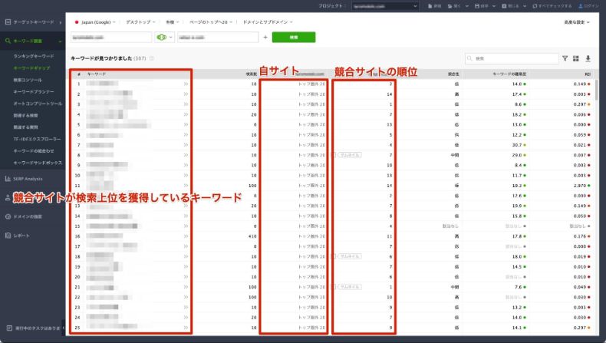Select TF-IDFエクスプローラー in sidebar
Image resolution: width=606 pixels, height=343 pixels.
tap(37, 139)
